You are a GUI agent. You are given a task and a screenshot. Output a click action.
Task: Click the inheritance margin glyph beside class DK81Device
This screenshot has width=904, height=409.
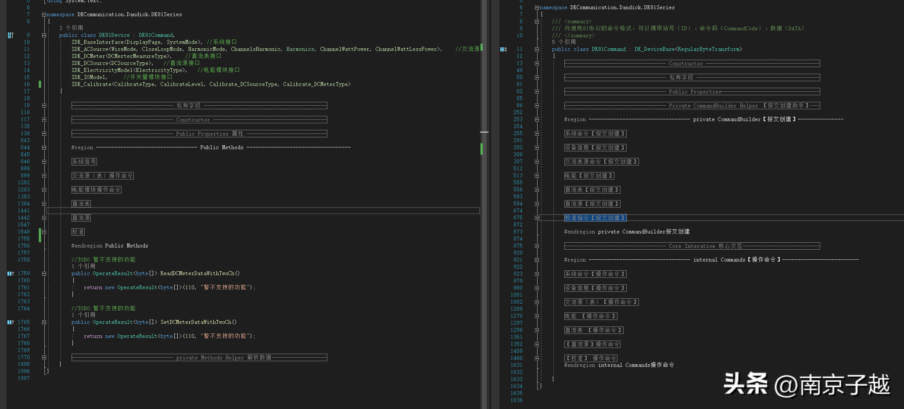[x=11, y=35]
